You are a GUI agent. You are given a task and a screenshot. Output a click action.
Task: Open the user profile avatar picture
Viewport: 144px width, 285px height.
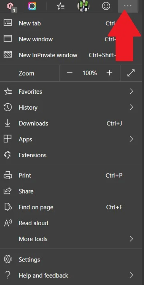[x=83, y=6]
